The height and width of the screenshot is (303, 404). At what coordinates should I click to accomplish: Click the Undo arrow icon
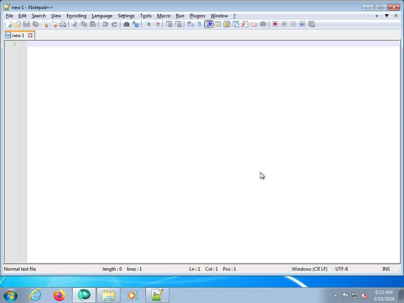point(105,24)
